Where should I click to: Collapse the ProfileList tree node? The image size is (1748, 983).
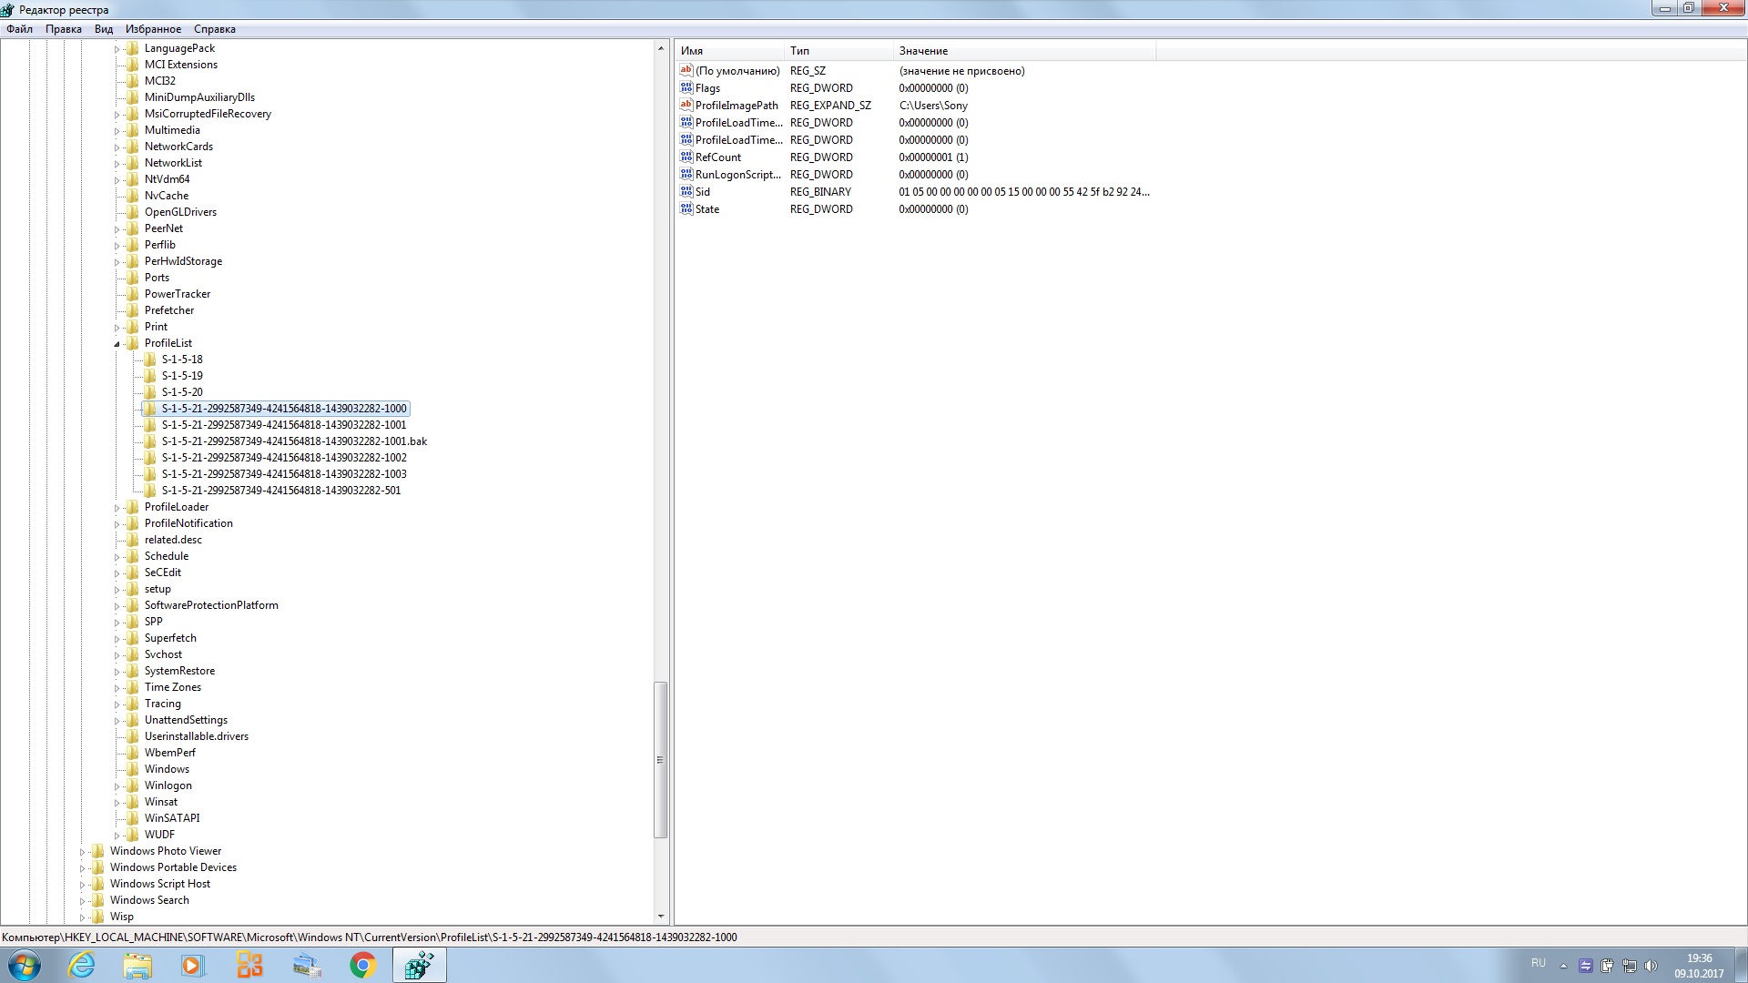117,344
